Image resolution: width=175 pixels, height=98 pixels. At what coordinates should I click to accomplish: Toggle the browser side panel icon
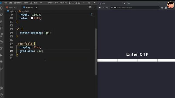coord(162,8)
